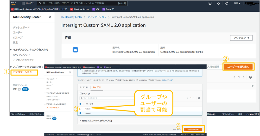Switch to the グループ (2) tab
Screen dimensions: 260x136
tap(97, 87)
